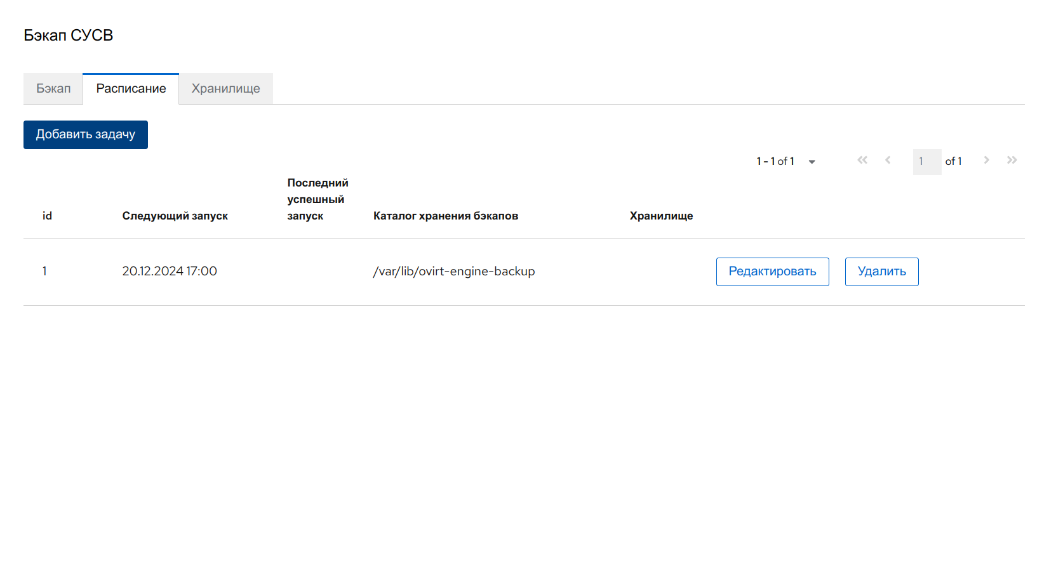Image resolution: width=1049 pixels, height=564 pixels.
Task: Switch to the Бэкап tab
Action: 53,89
